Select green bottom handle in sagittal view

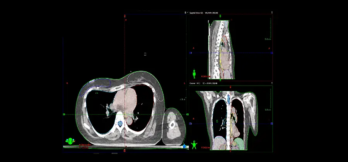(220, 80)
